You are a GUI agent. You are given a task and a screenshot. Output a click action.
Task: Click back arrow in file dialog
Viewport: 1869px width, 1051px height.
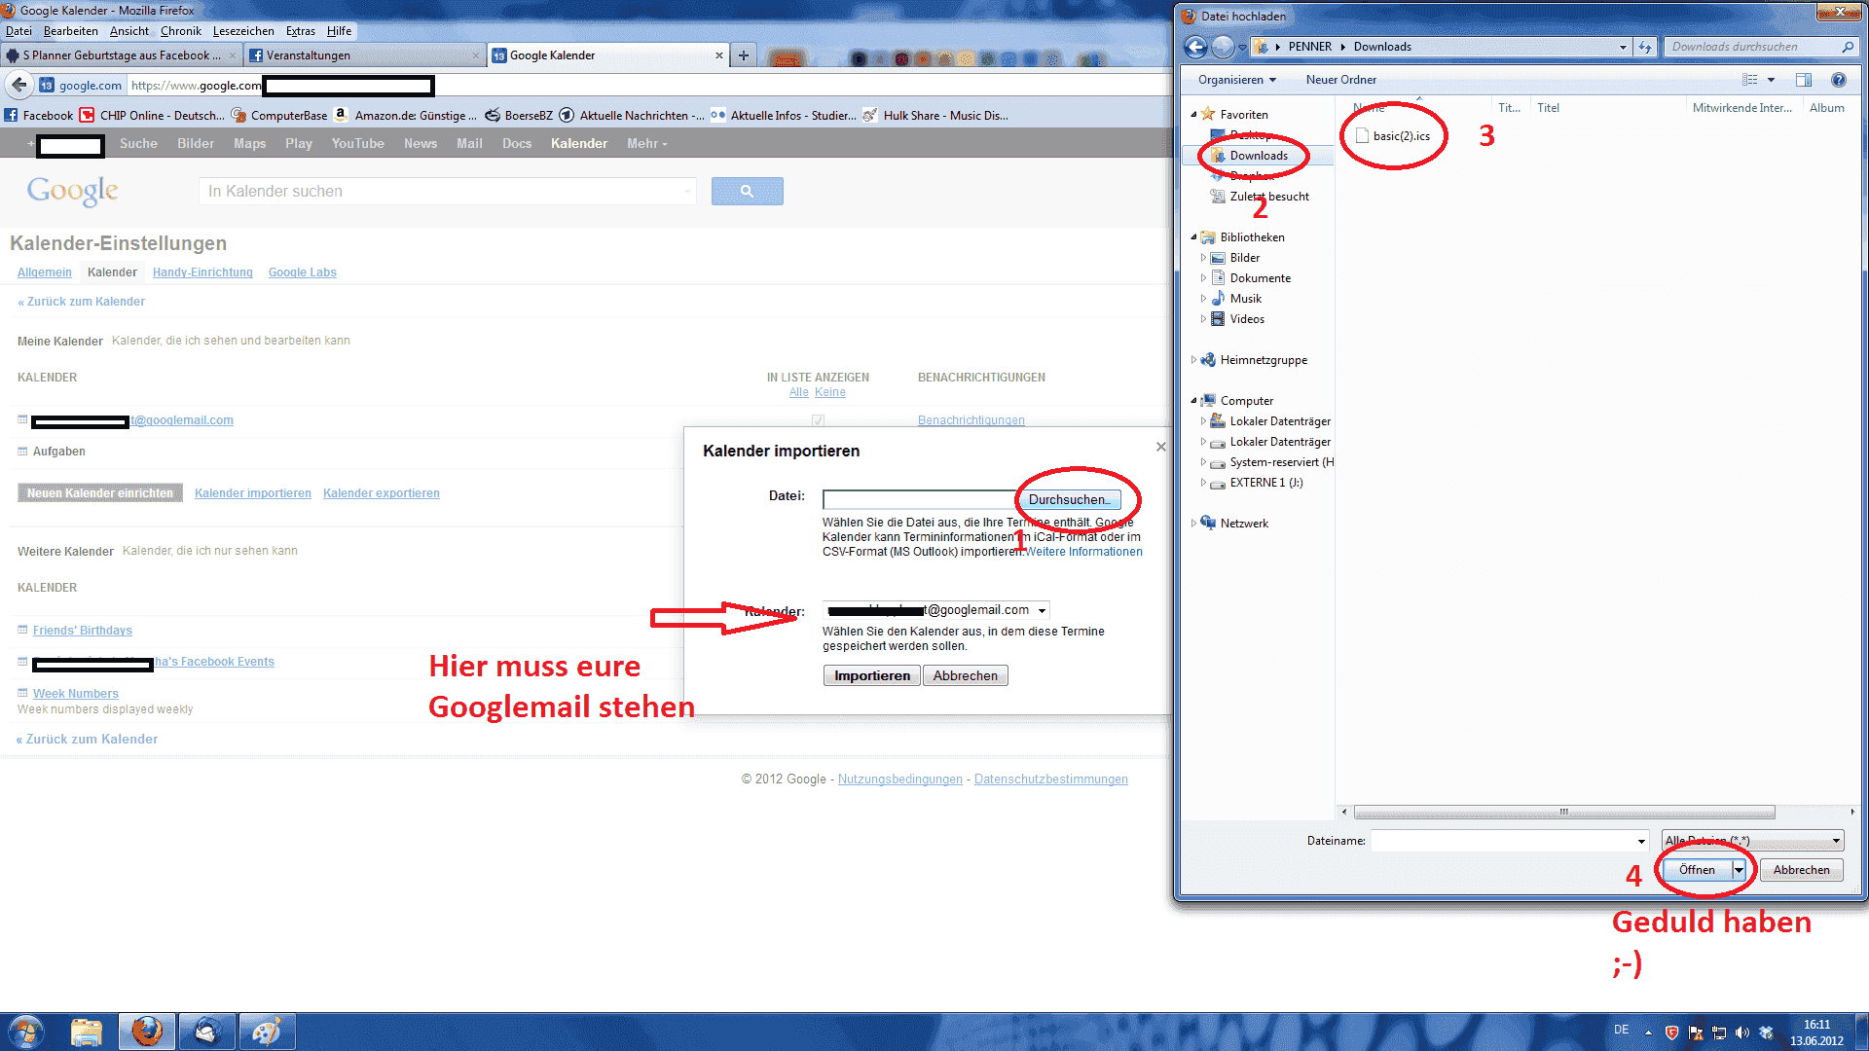point(1196,47)
